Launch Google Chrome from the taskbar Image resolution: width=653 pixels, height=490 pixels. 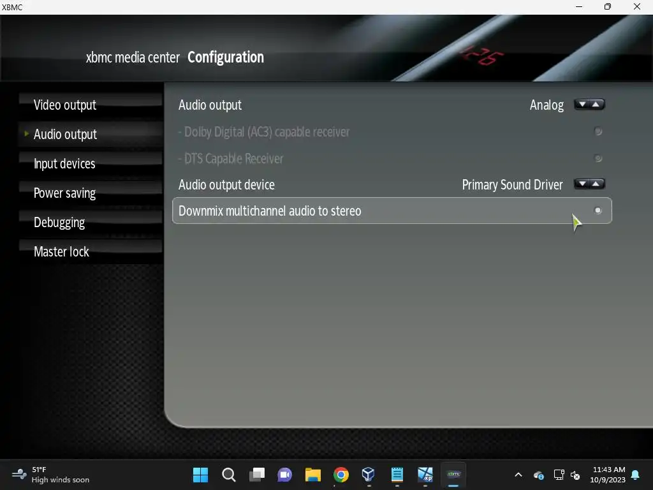pyautogui.click(x=341, y=475)
